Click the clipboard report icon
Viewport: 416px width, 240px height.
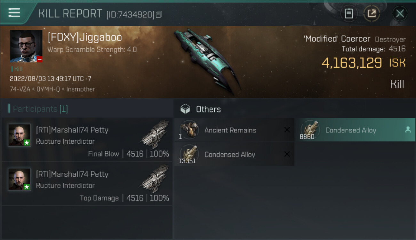pos(349,13)
